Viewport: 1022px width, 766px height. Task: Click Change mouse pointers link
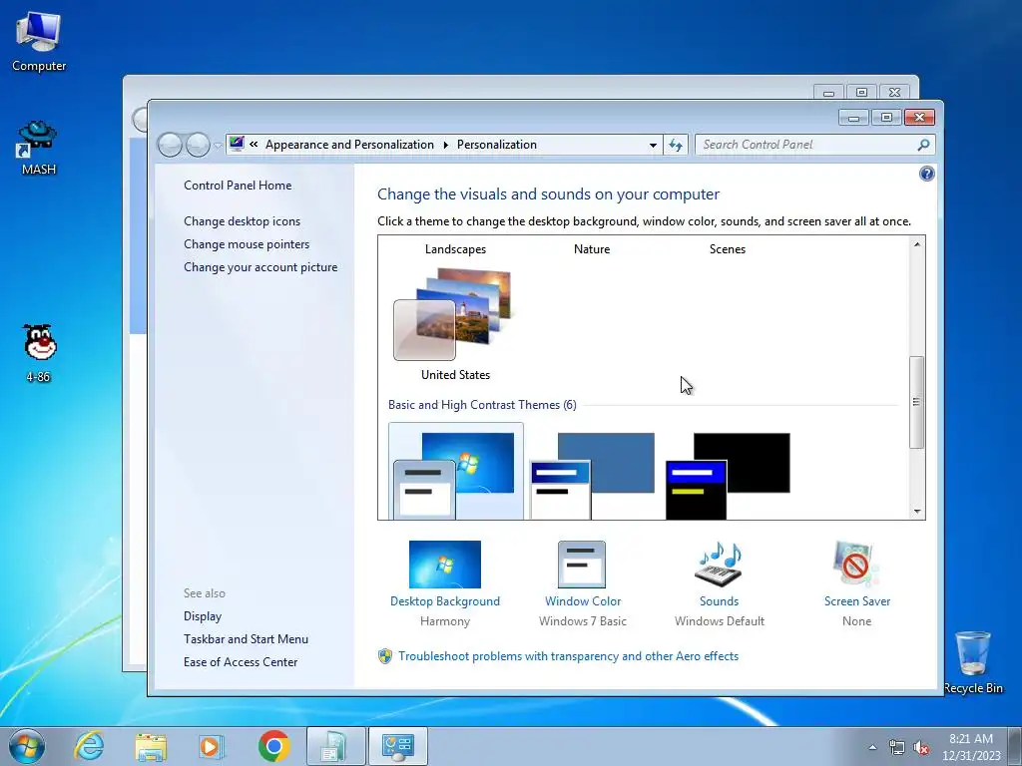click(247, 243)
